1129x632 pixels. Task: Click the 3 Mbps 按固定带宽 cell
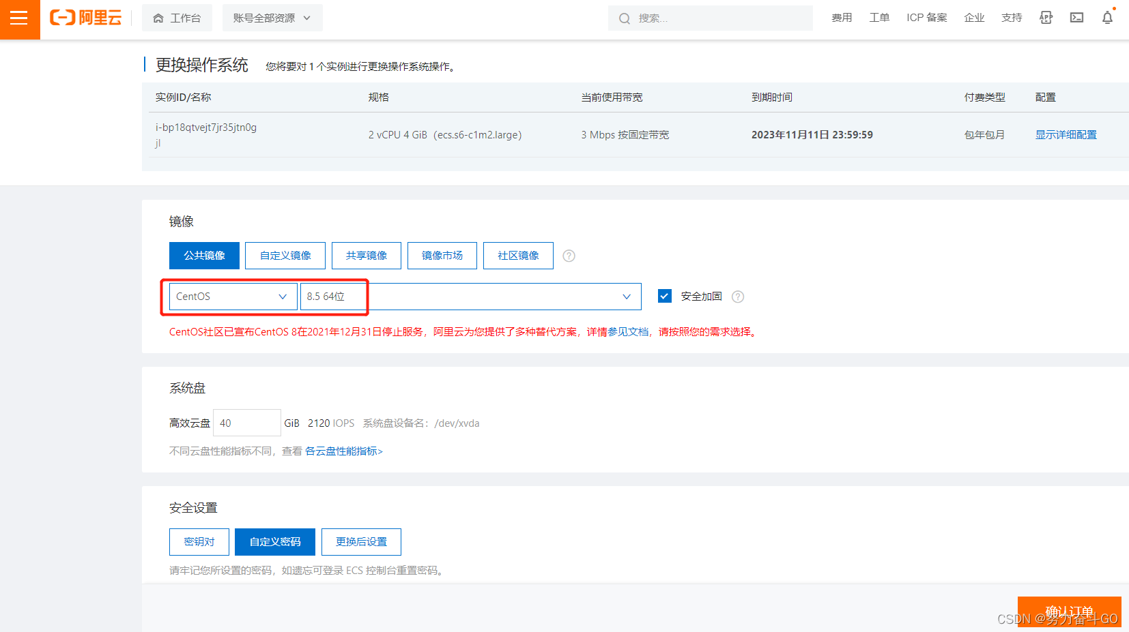(x=625, y=135)
